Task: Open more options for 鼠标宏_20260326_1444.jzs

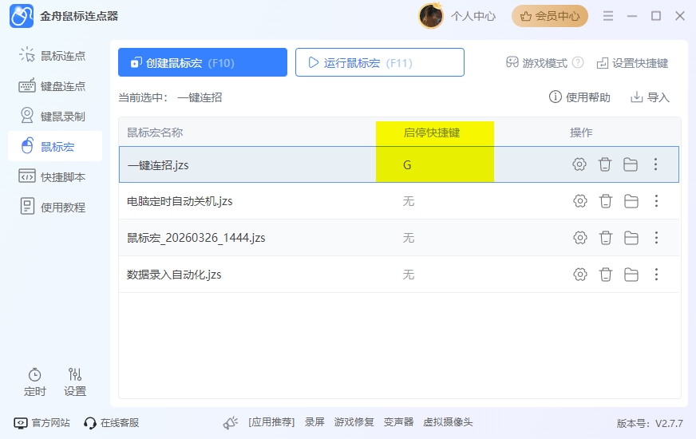Action: [x=657, y=238]
